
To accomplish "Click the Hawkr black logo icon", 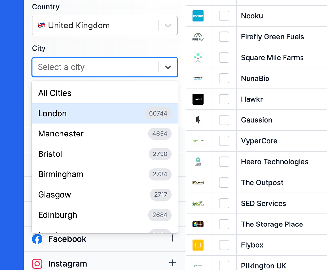I will pyautogui.click(x=198, y=99).
